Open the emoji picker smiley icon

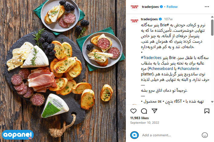205,135
